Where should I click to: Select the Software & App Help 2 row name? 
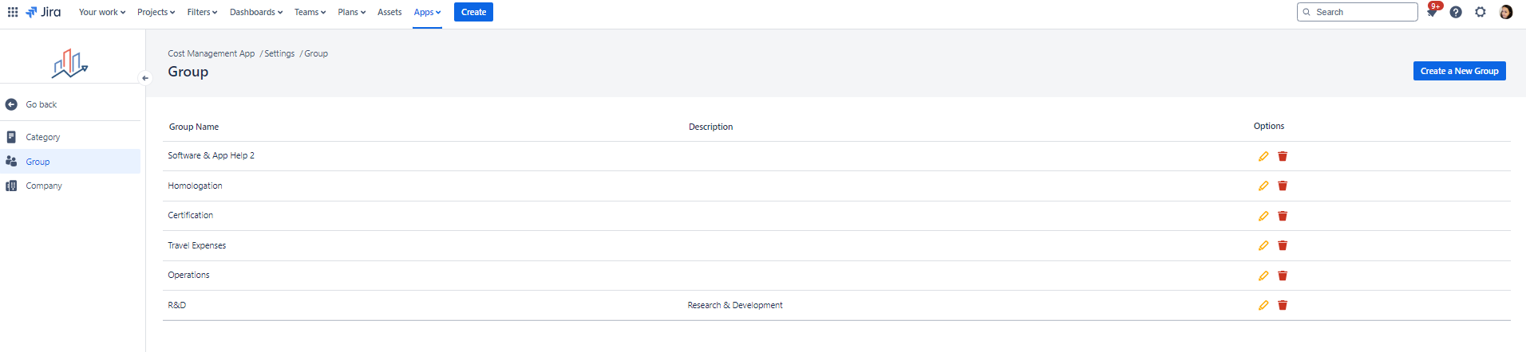pos(211,155)
